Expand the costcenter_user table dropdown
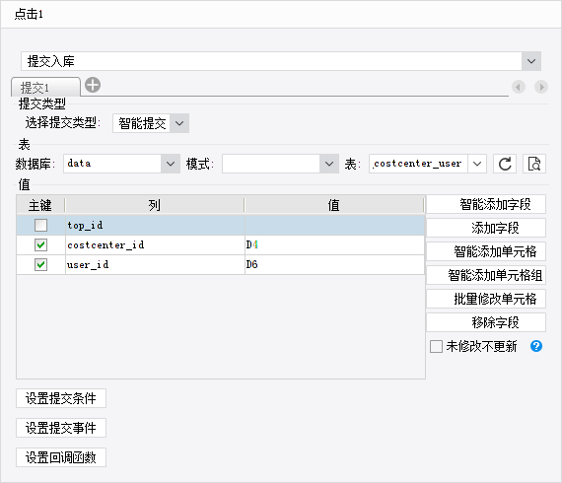 (x=477, y=164)
